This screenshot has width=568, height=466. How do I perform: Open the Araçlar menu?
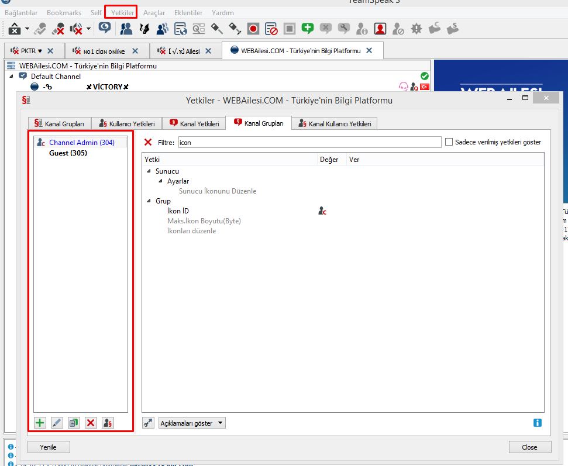pos(154,13)
